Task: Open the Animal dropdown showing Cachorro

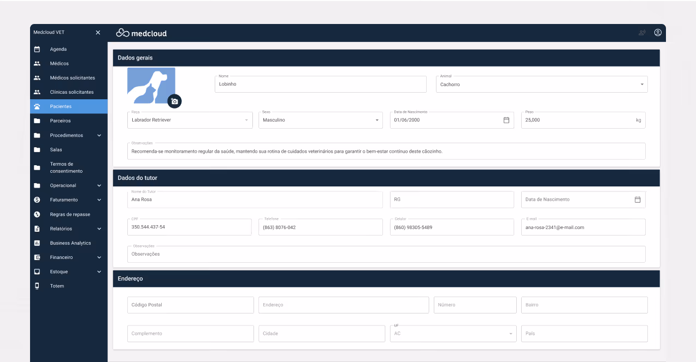Action: [x=542, y=85]
